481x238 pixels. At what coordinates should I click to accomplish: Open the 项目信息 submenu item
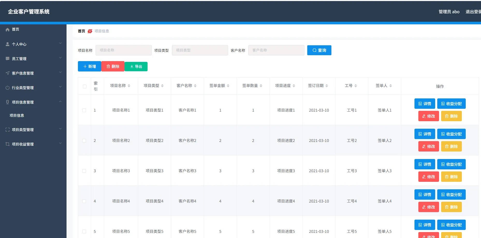tap(17, 116)
